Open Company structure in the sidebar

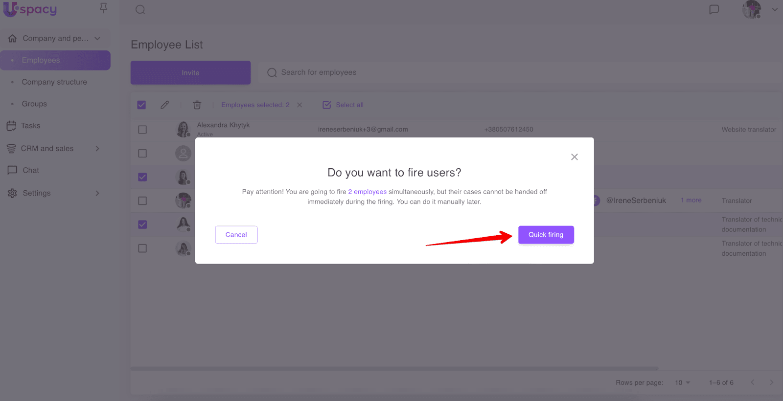(x=54, y=82)
